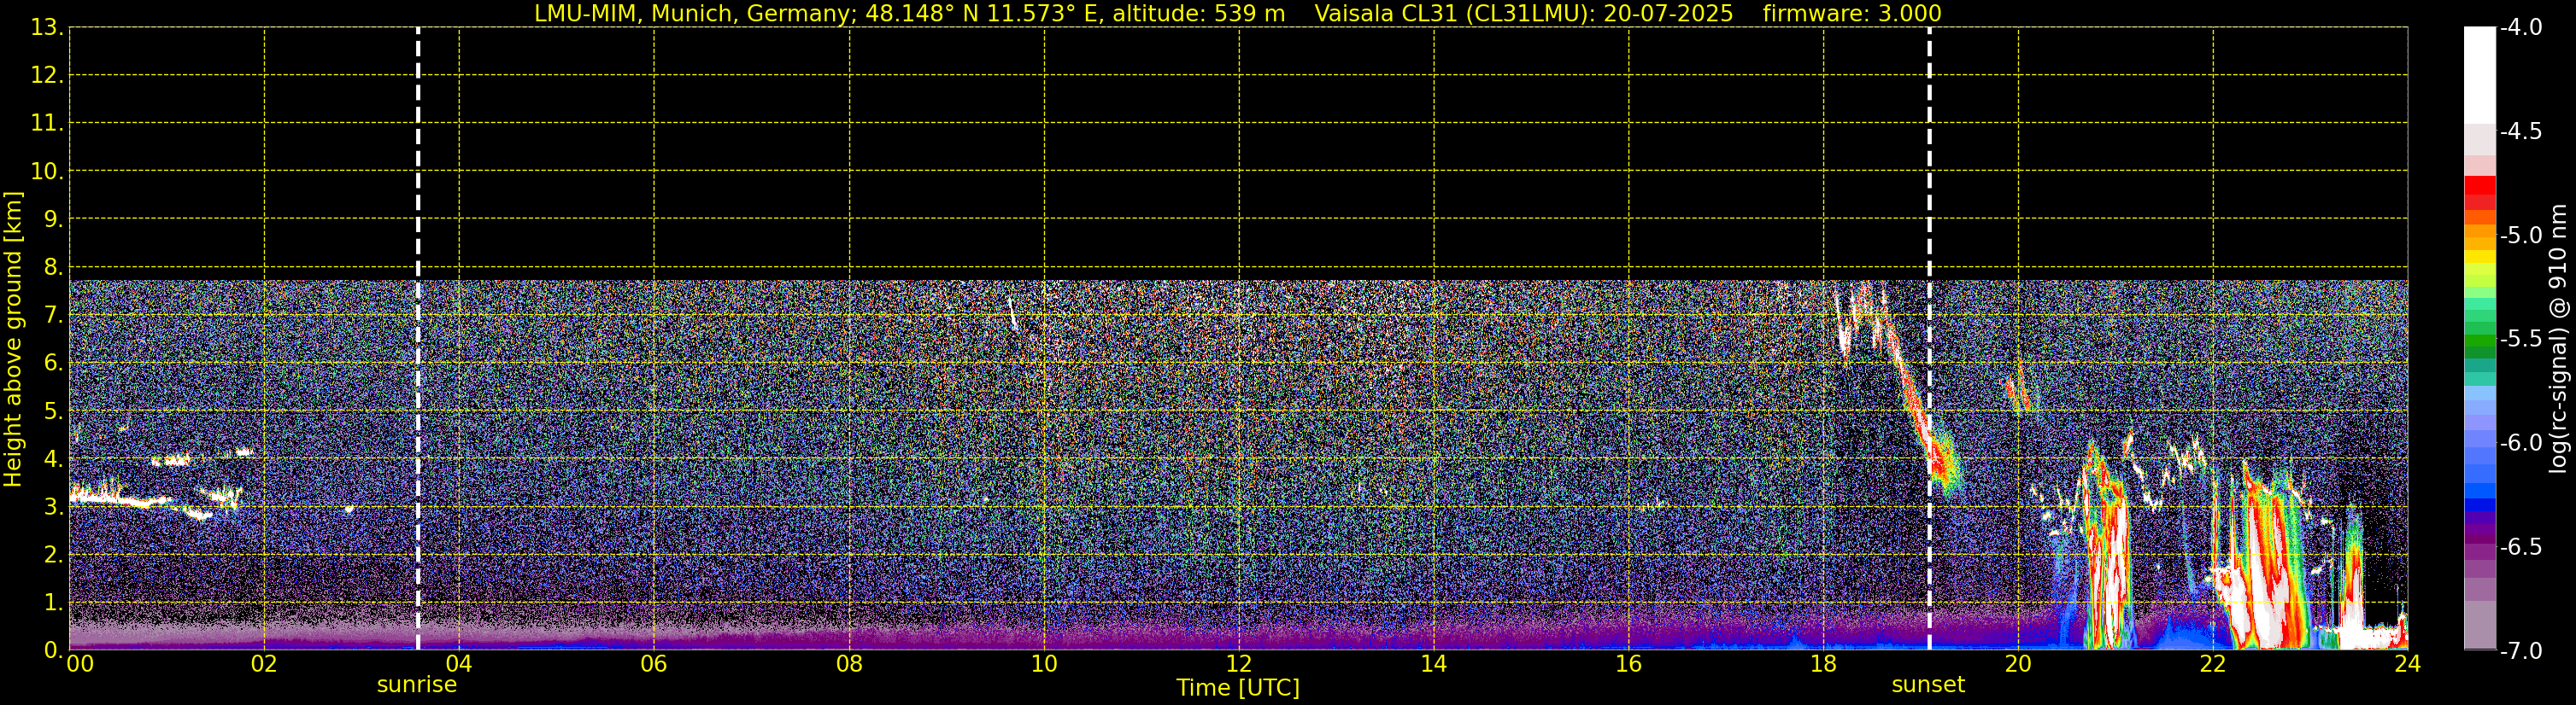Select the 06 UTC tick label
The image size is (2576, 705).
point(653,664)
